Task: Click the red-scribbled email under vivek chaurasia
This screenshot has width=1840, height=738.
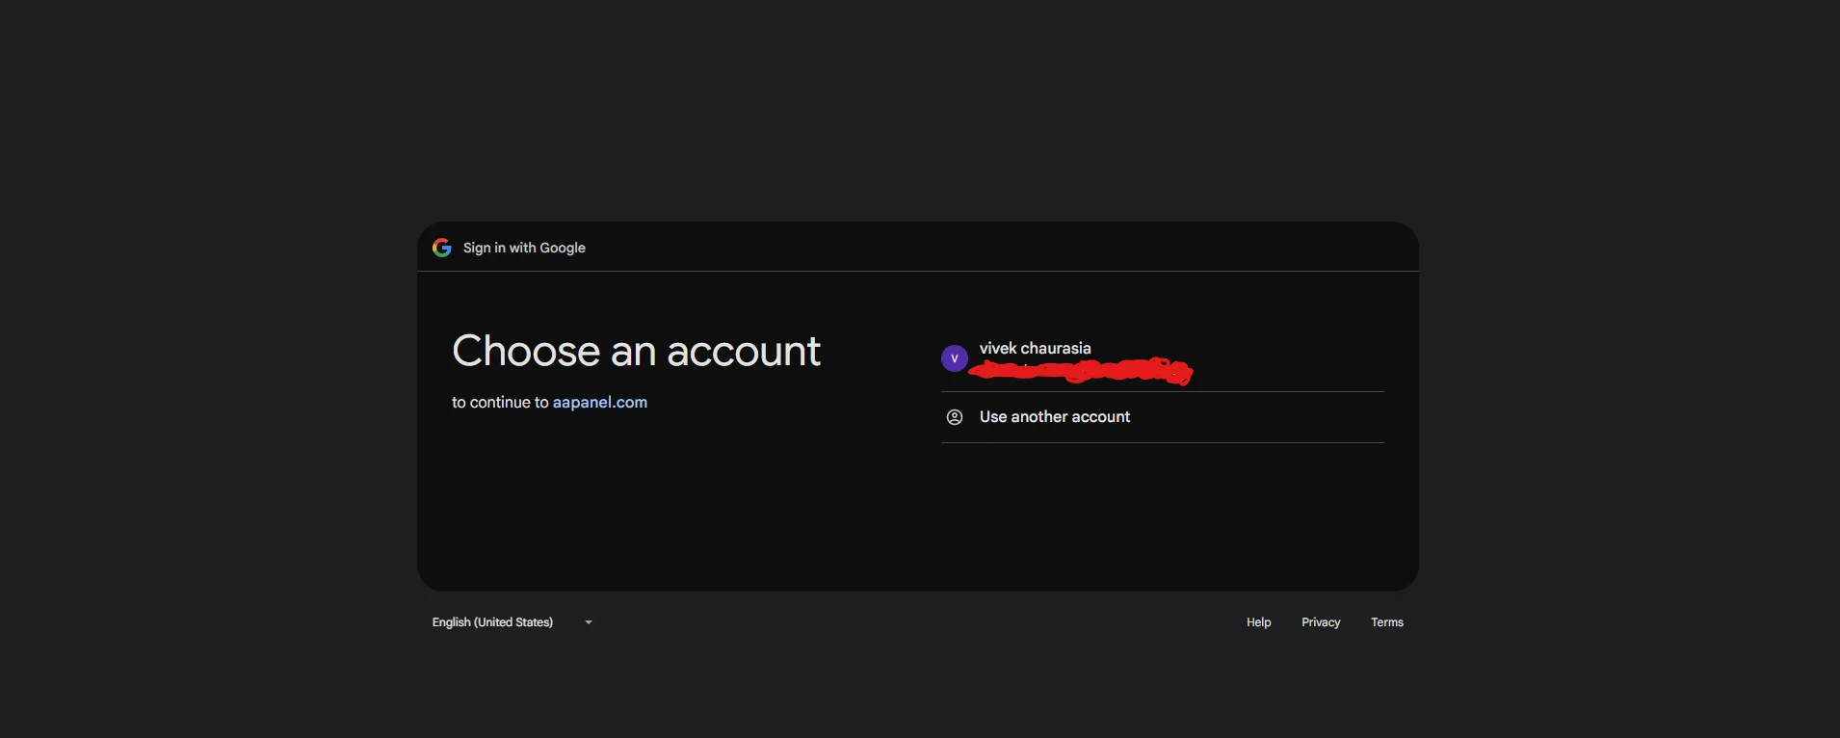Action: 1081,370
